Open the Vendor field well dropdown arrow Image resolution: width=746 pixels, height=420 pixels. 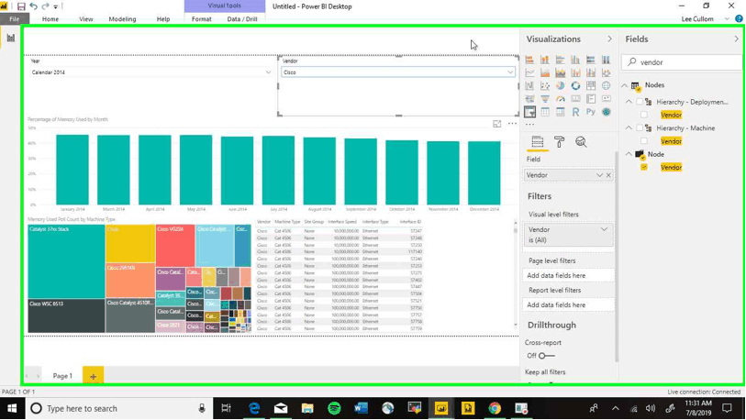599,175
